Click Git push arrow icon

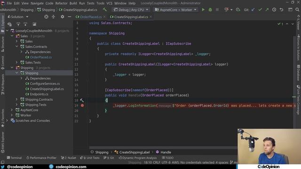pos(267,9)
